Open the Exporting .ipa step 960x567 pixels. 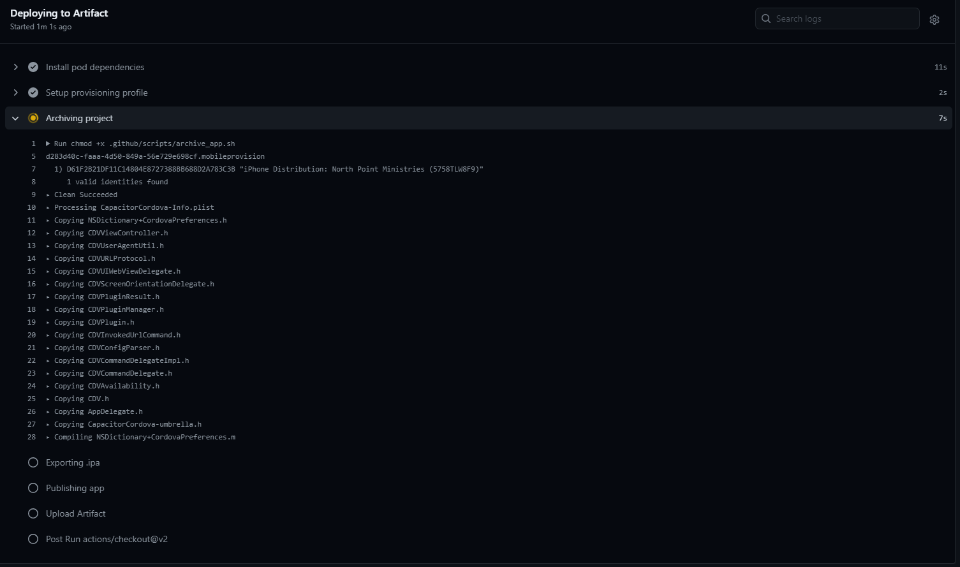tap(73, 462)
